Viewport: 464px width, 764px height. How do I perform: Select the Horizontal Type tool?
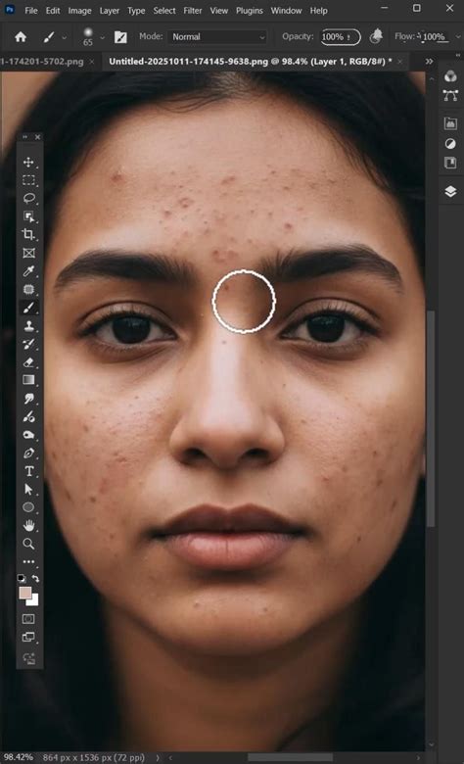pos(28,471)
